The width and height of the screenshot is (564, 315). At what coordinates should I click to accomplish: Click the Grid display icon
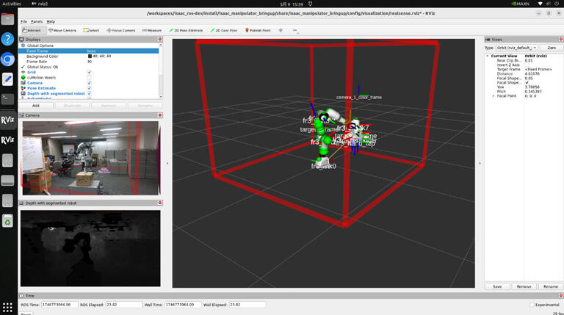coord(23,72)
